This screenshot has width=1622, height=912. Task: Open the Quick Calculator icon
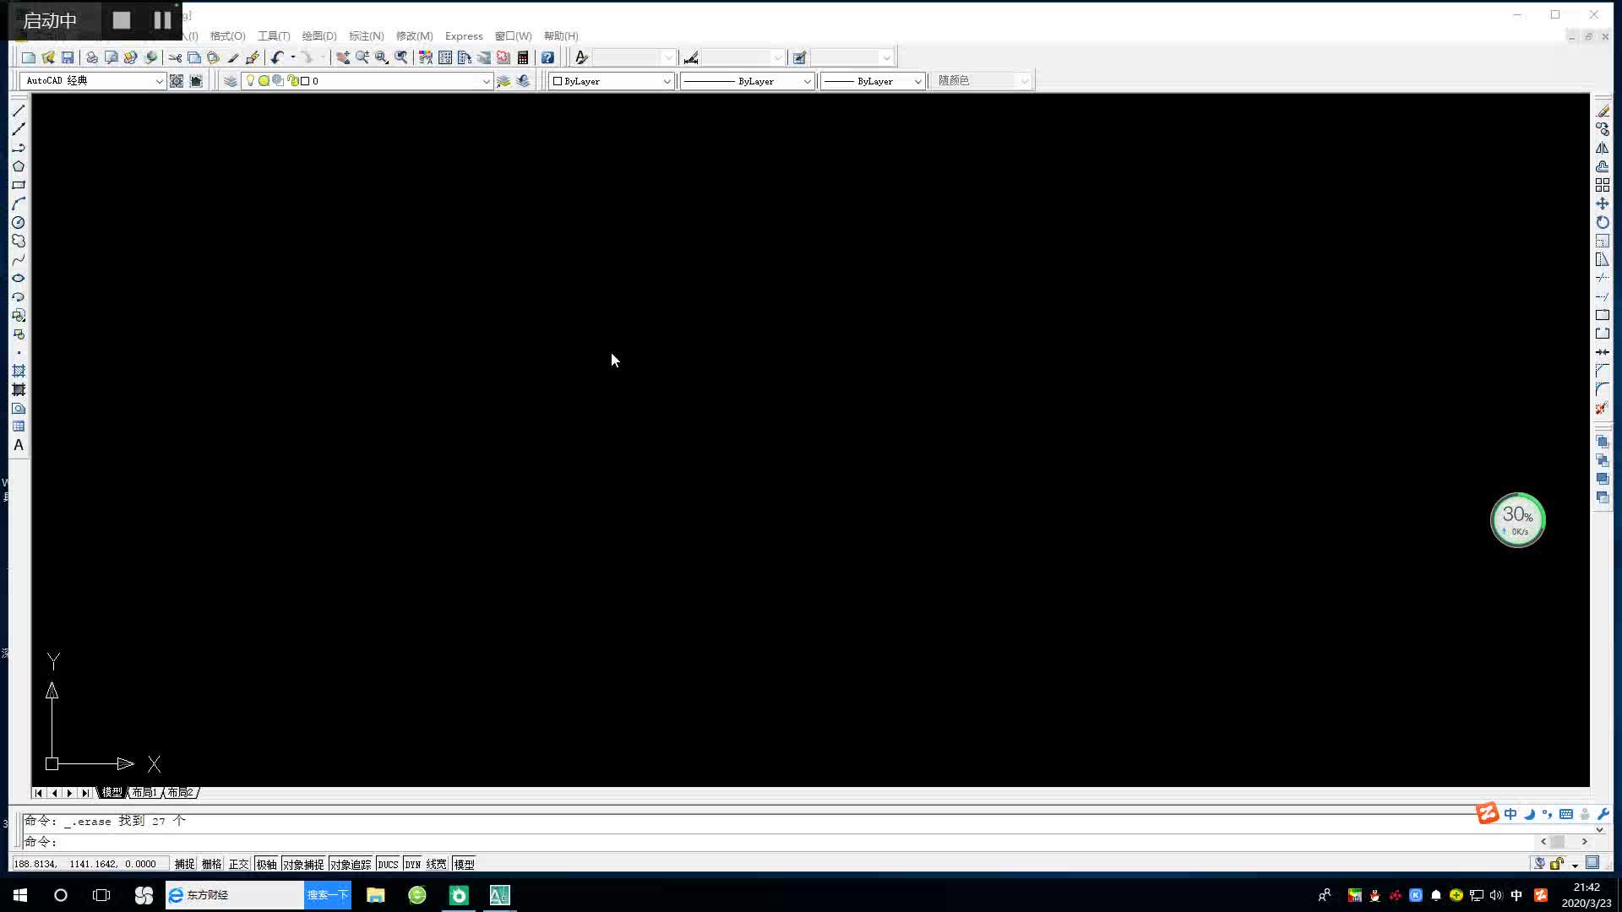[x=523, y=57]
